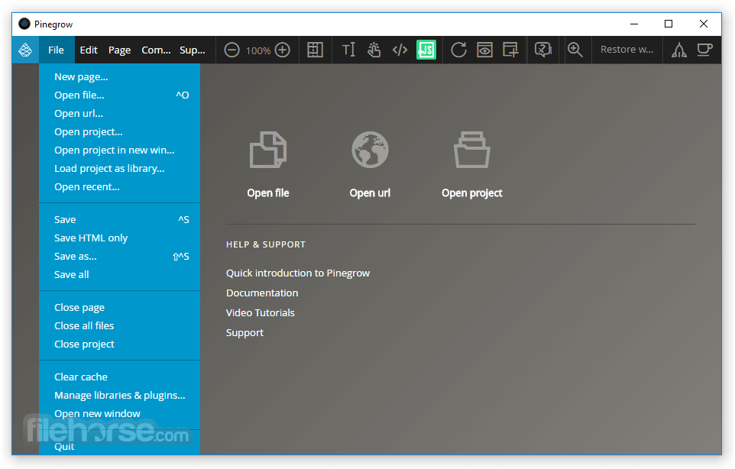735x469 pixels.
Task: Choose New page... from File menu
Action: click(x=119, y=77)
